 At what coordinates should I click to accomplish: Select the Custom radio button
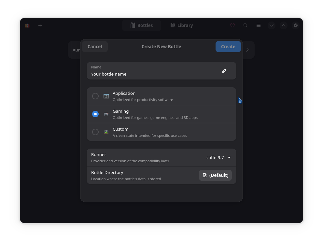click(x=95, y=132)
